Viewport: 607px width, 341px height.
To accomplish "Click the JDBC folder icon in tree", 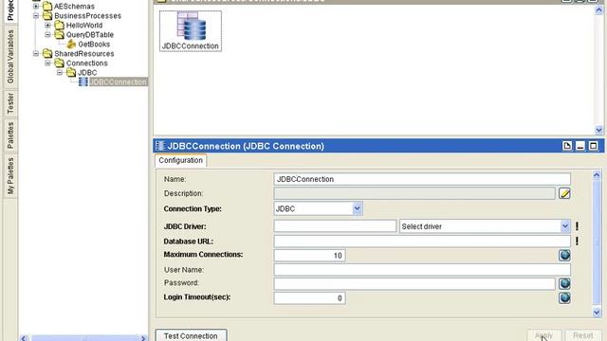I will [71, 72].
